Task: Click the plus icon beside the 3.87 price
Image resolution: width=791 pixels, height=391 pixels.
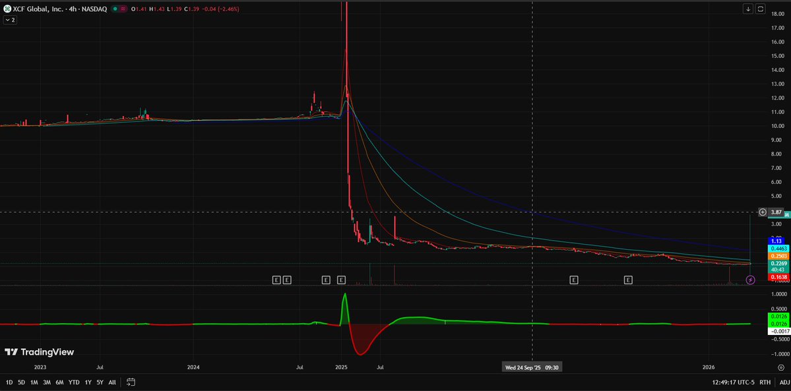Action: click(763, 212)
